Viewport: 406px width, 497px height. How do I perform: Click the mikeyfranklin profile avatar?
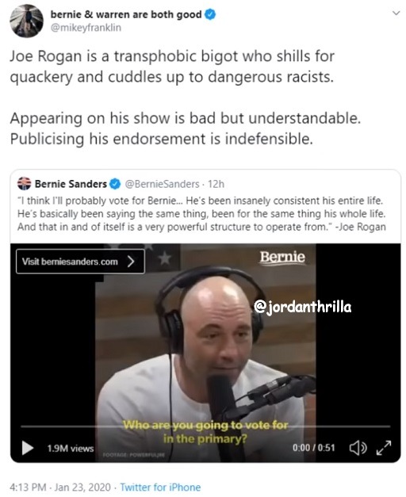(26, 21)
